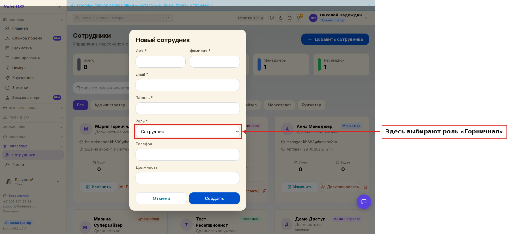Select the Администратор filter tab
This screenshot has height=234, width=513.
(x=110, y=105)
